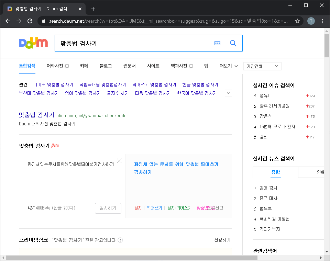The image size is (330, 261).
Task: Click the Daum logo
Action: point(33,43)
